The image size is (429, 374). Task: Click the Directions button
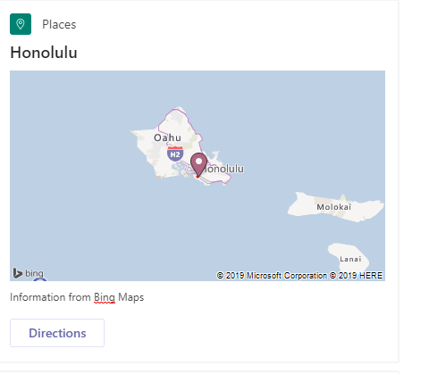click(x=57, y=333)
